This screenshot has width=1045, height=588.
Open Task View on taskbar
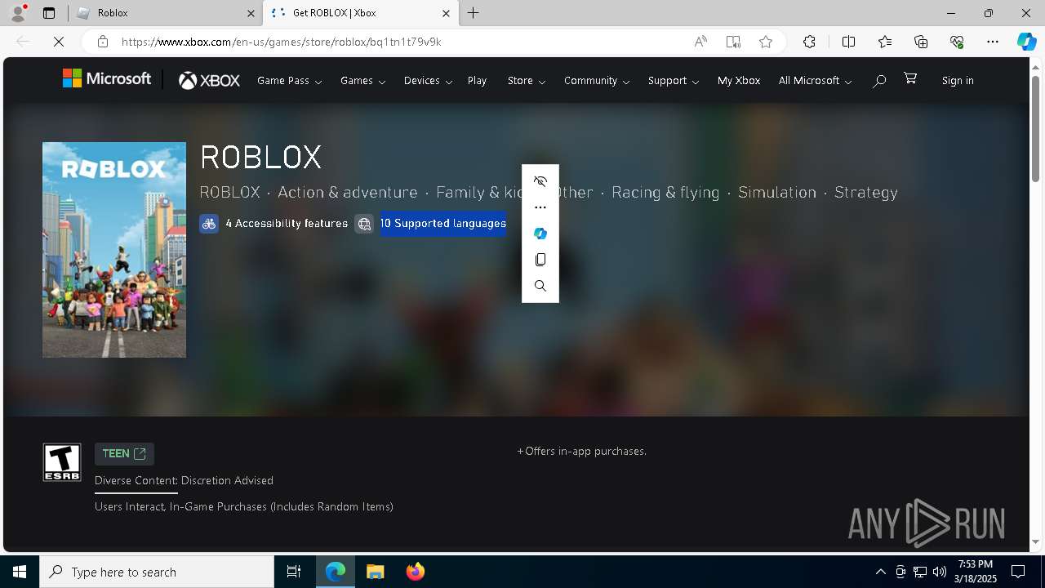click(294, 572)
